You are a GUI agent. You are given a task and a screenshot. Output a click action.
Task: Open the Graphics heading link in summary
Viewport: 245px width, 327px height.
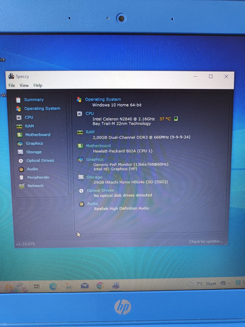pos(95,159)
